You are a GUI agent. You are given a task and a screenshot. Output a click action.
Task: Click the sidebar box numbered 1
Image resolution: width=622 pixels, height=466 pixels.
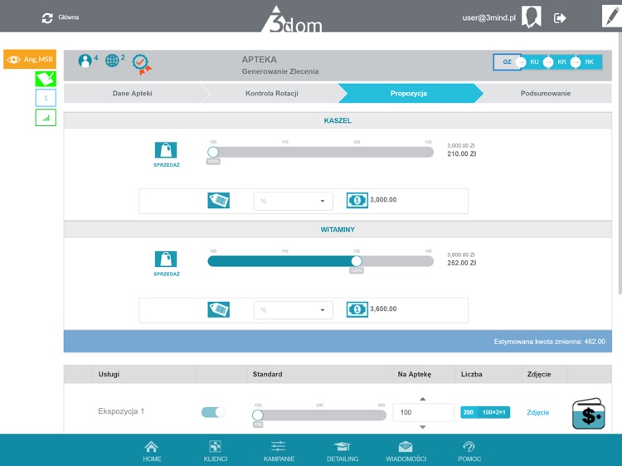point(46,98)
